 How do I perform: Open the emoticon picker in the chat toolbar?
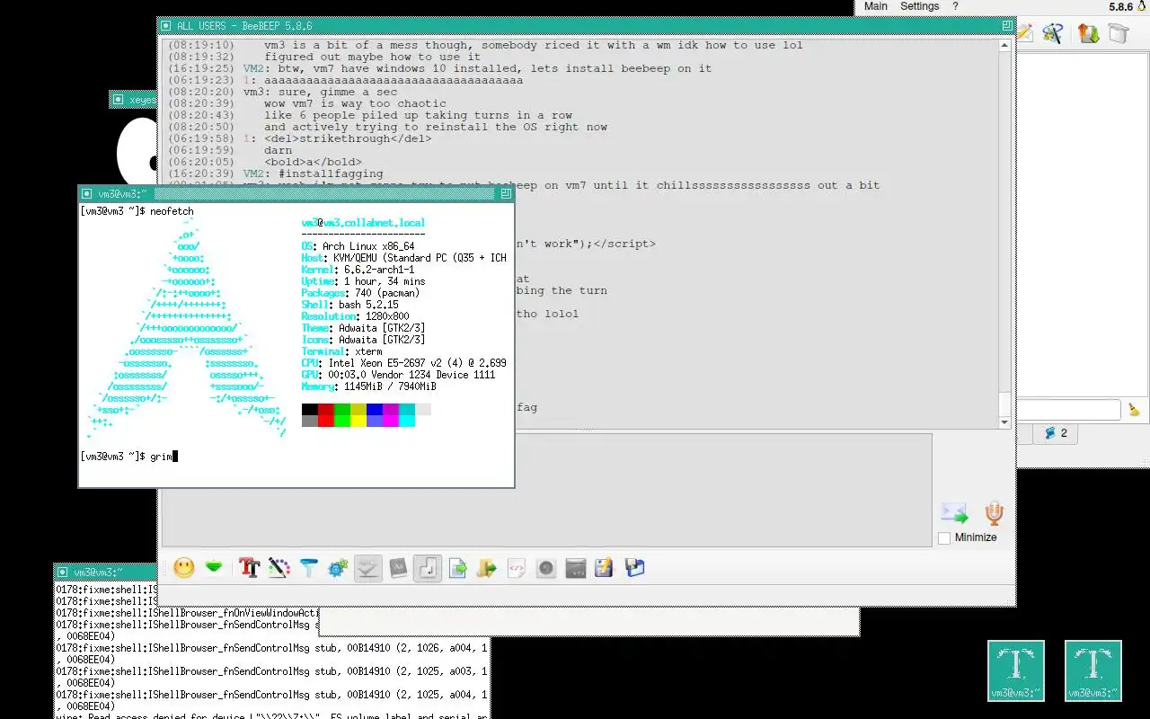click(x=184, y=568)
